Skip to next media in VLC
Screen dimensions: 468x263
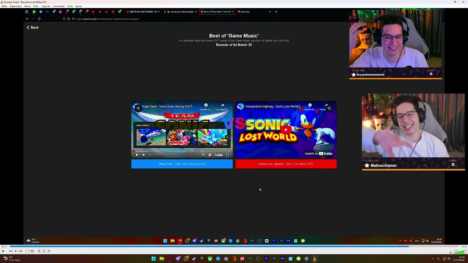pos(20,251)
